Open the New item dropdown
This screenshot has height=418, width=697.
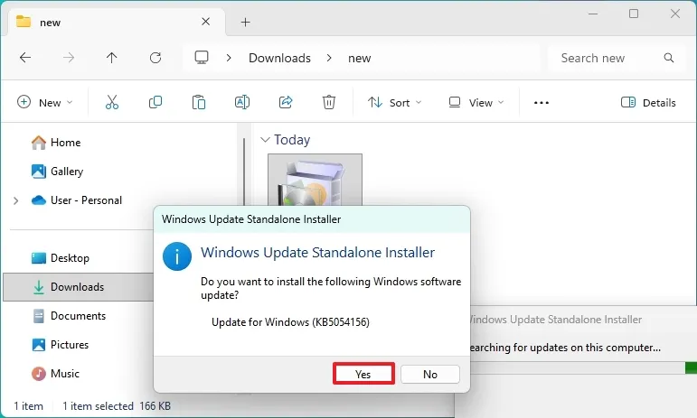point(45,103)
